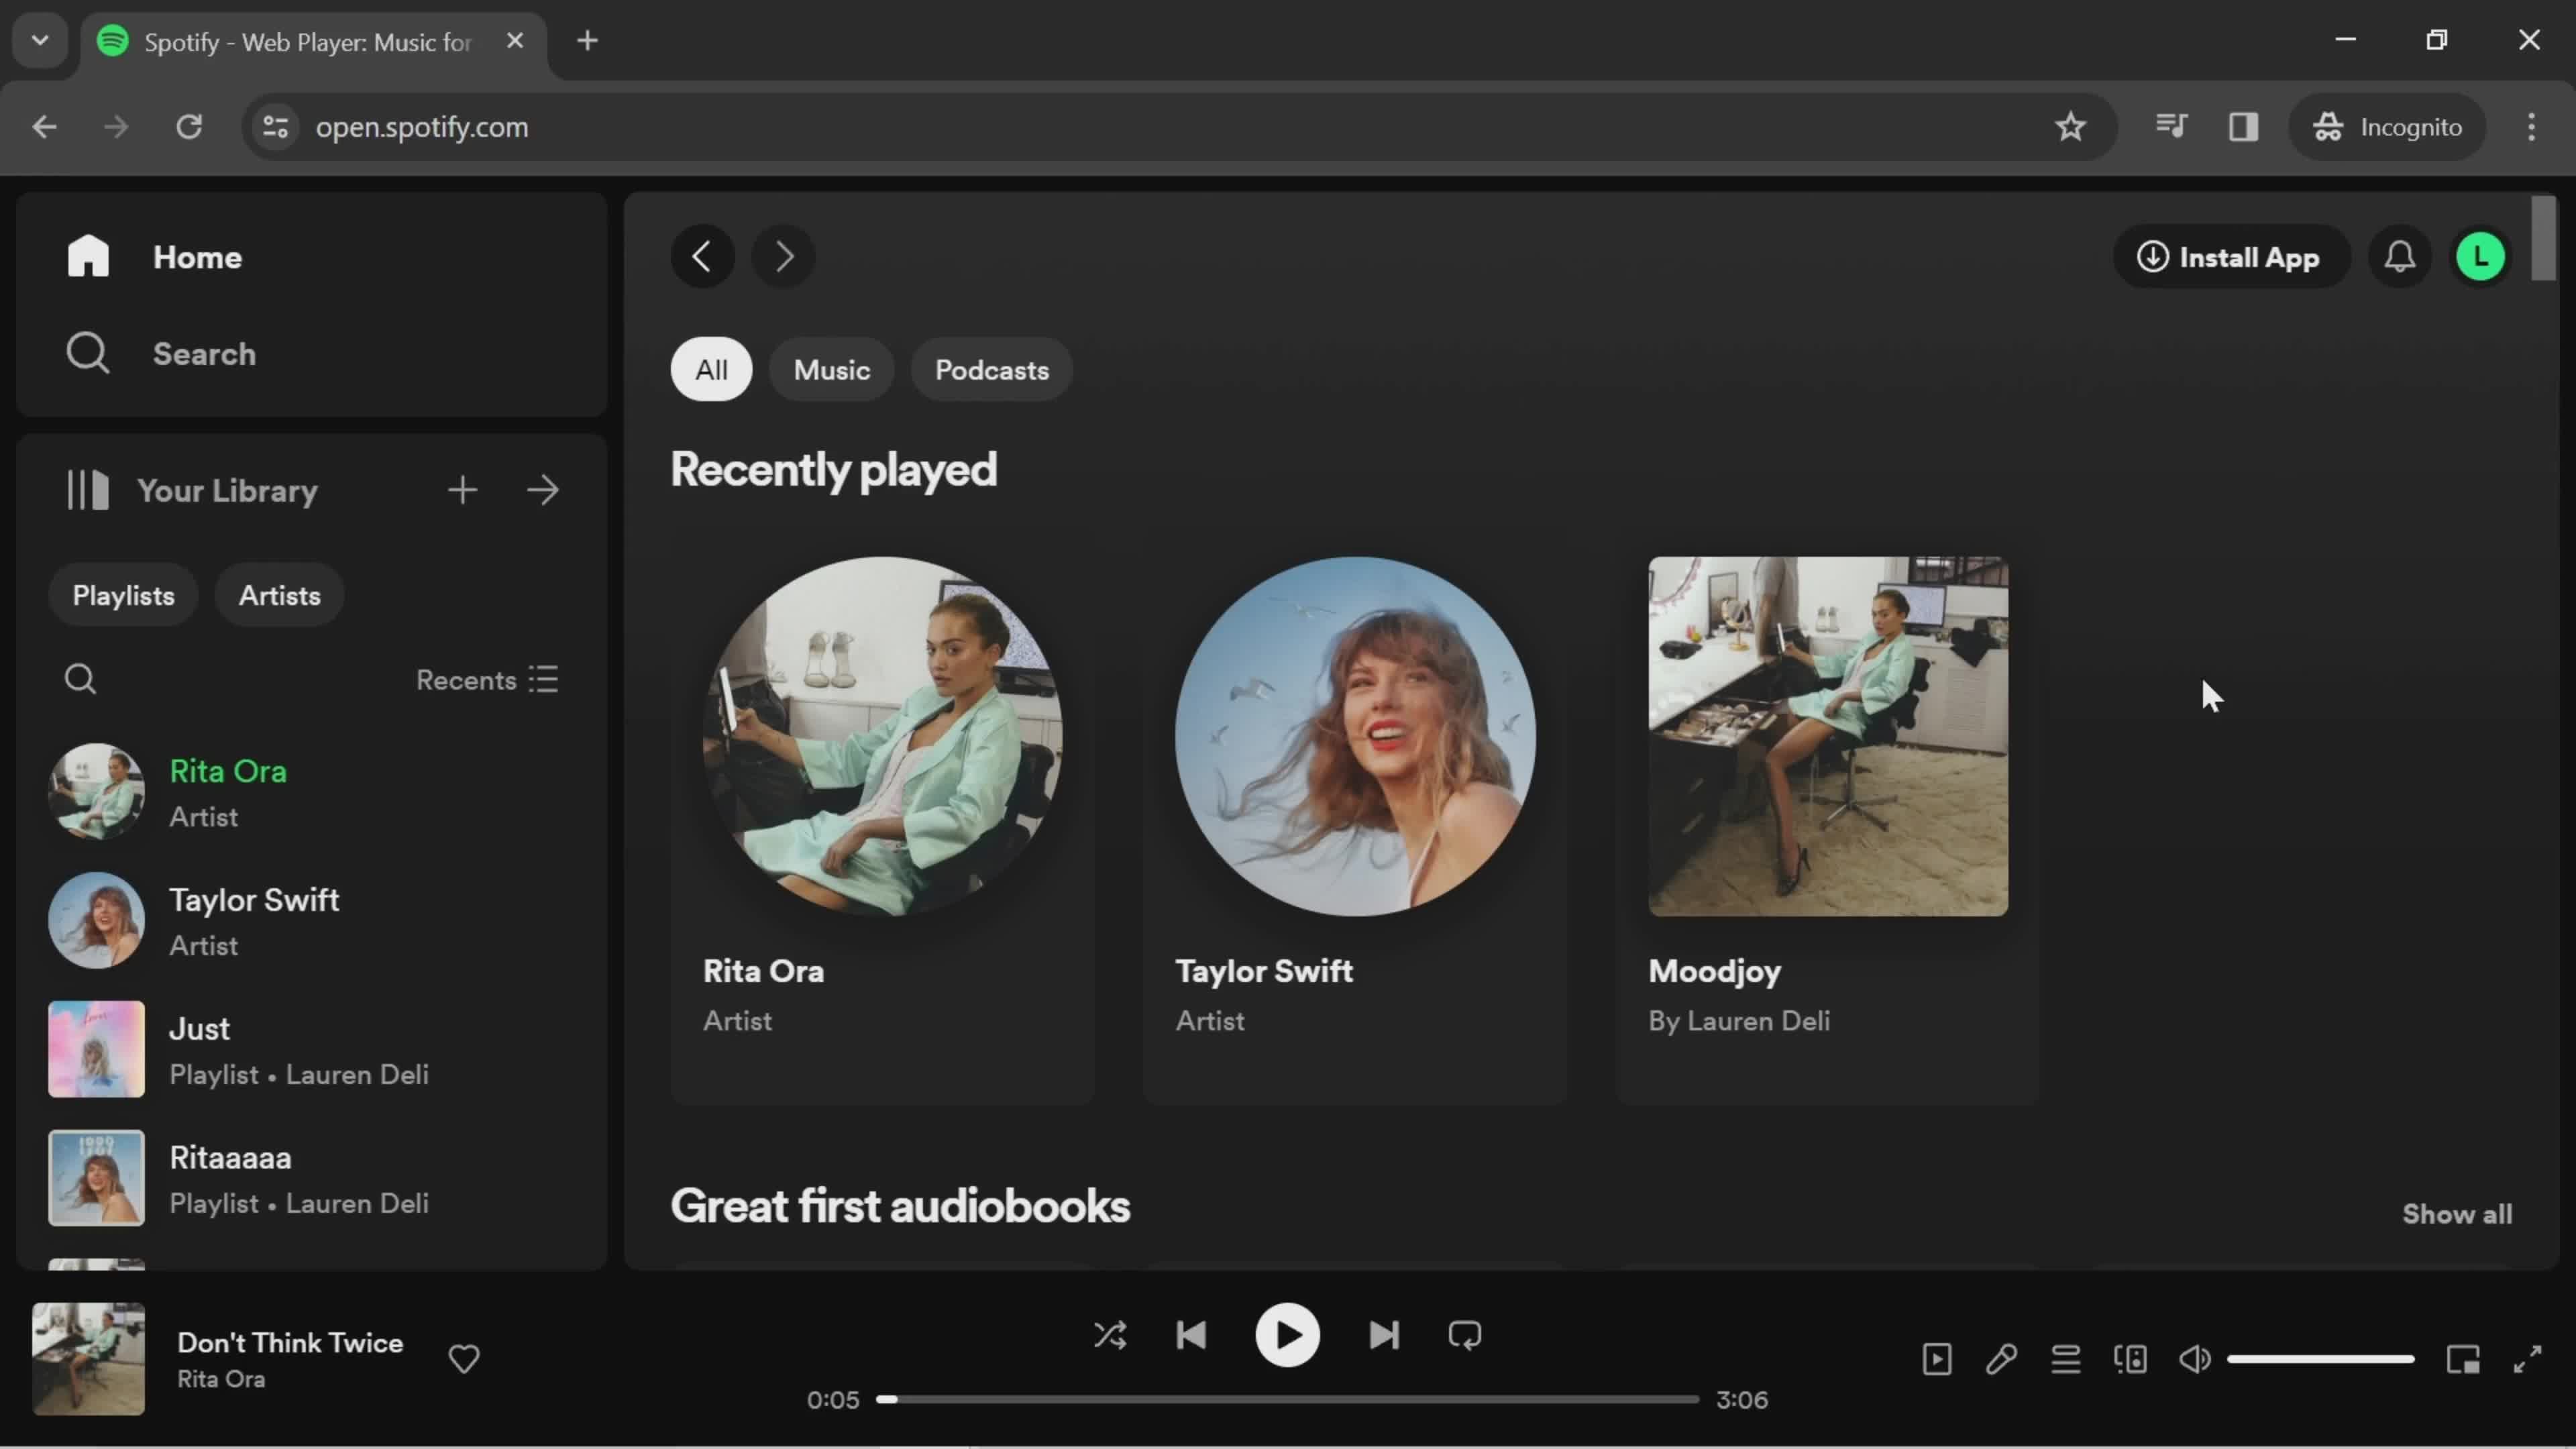The width and height of the screenshot is (2576, 1449).
Task: Open notifications bell (What's New)
Action: pos(2400,257)
